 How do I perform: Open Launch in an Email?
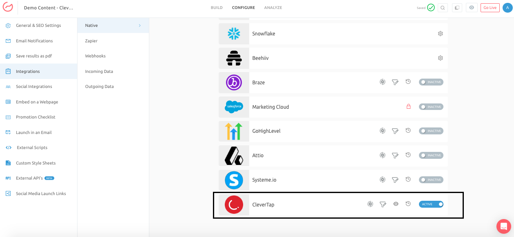point(38,132)
